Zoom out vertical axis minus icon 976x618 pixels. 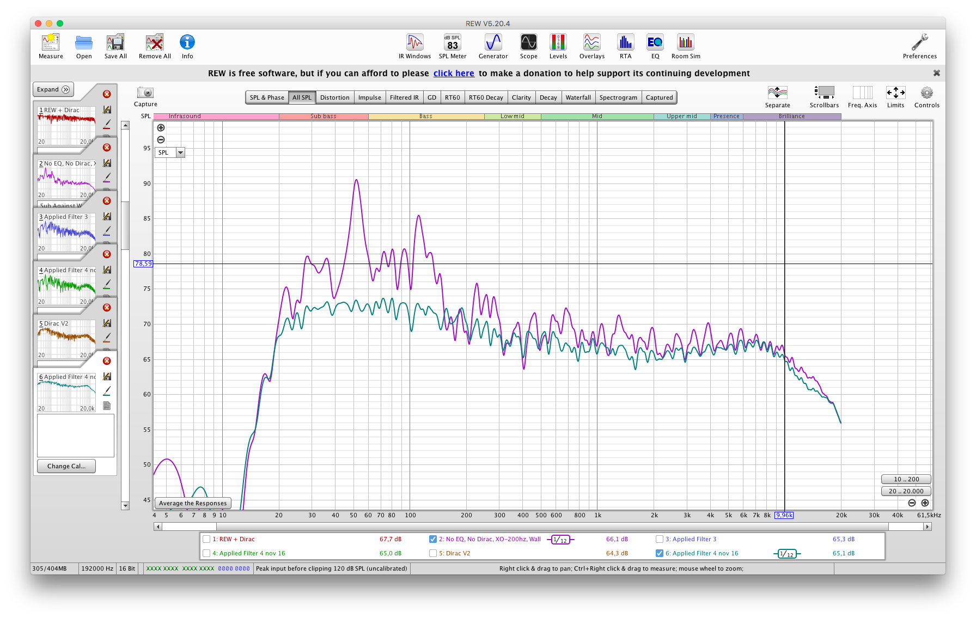click(161, 140)
